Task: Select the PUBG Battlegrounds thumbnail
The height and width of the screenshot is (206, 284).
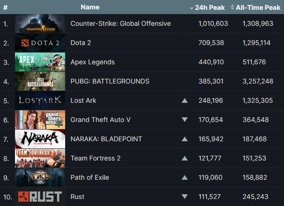Action: (x=40, y=82)
